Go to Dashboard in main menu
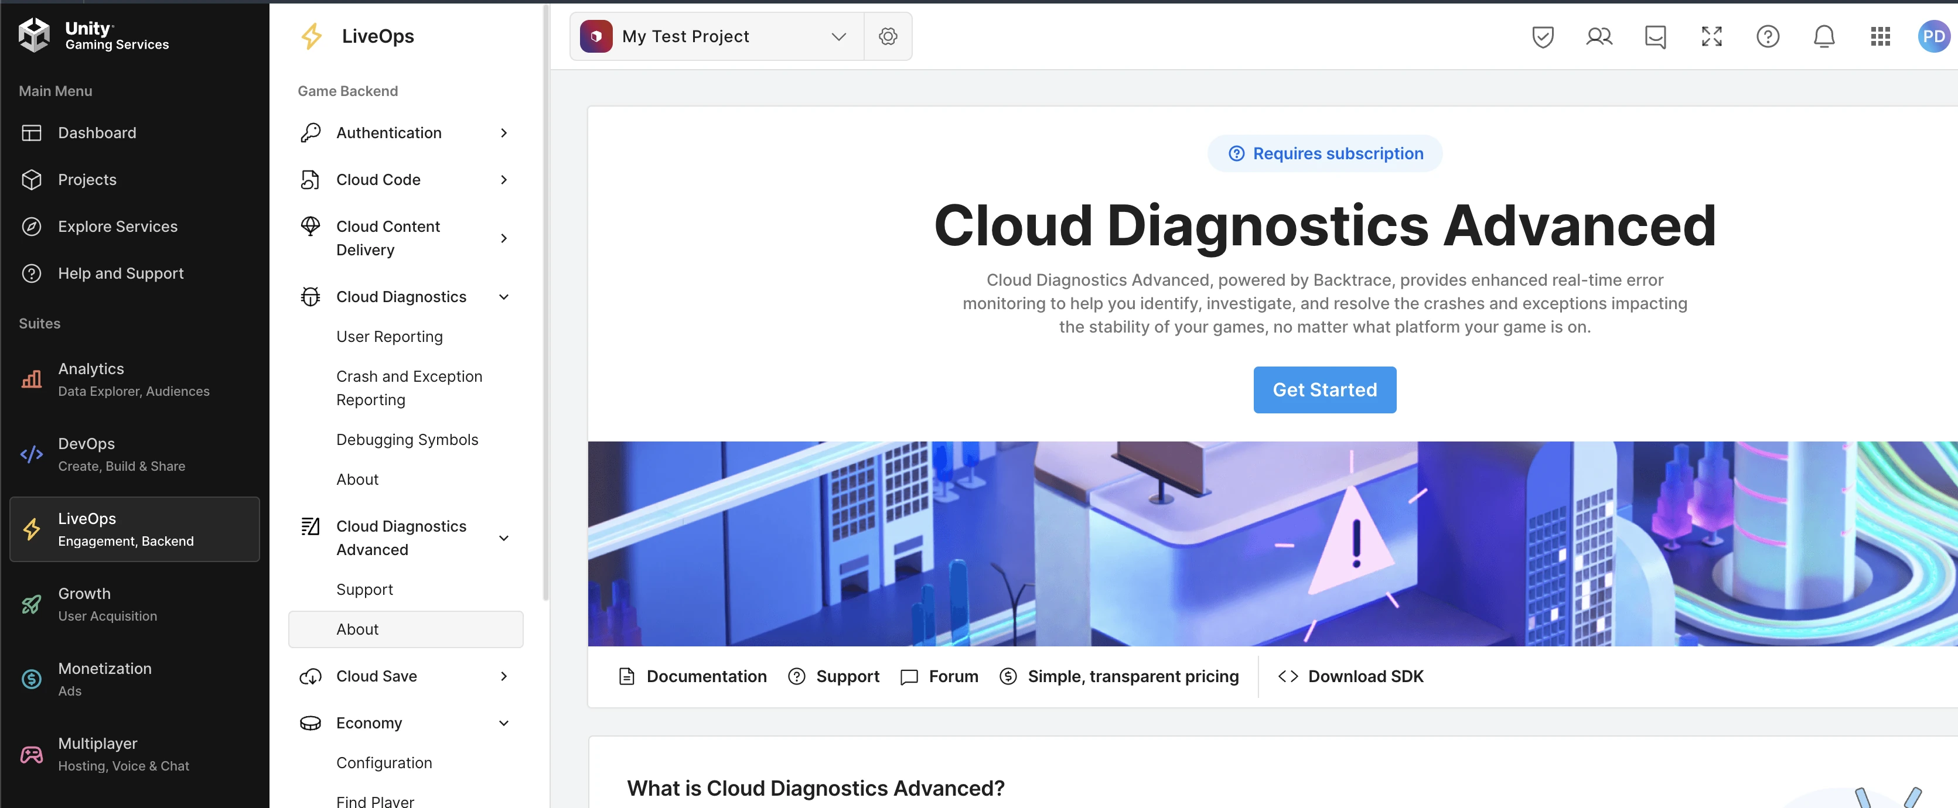Viewport: 1958px width, 808px height. click(x=97, y=132)
